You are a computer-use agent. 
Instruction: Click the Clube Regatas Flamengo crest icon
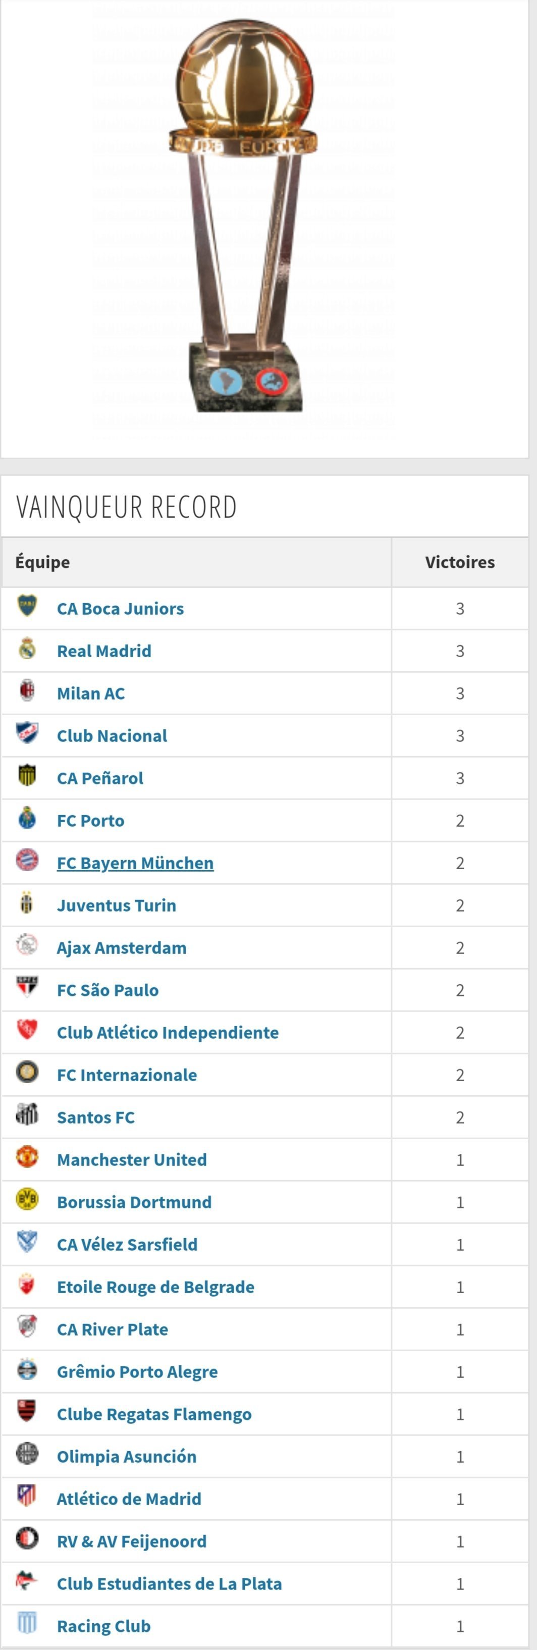27,1411
